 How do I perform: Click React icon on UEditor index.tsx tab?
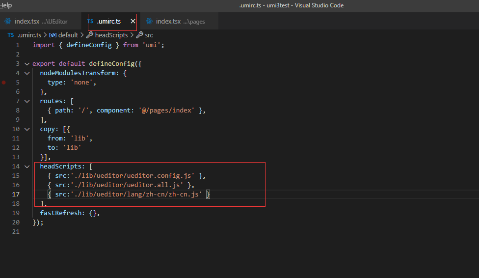[x=8, y=22]
